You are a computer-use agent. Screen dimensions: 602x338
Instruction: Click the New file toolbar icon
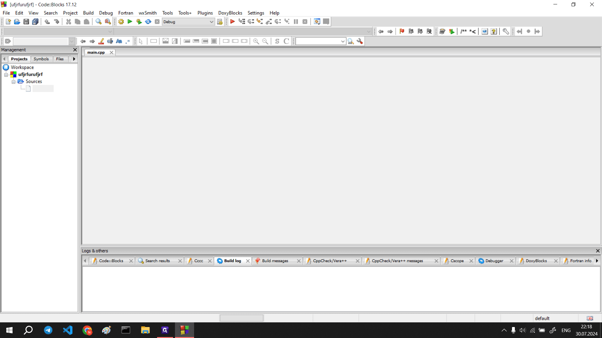click(8, 22)
